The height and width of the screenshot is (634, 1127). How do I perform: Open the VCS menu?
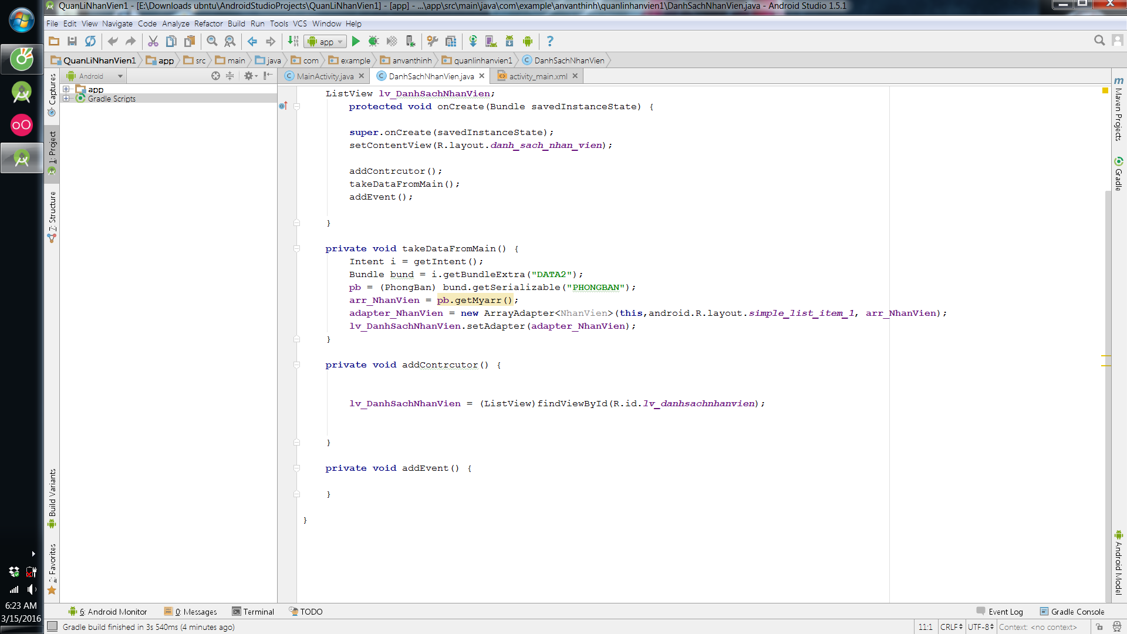coord(300,23)
